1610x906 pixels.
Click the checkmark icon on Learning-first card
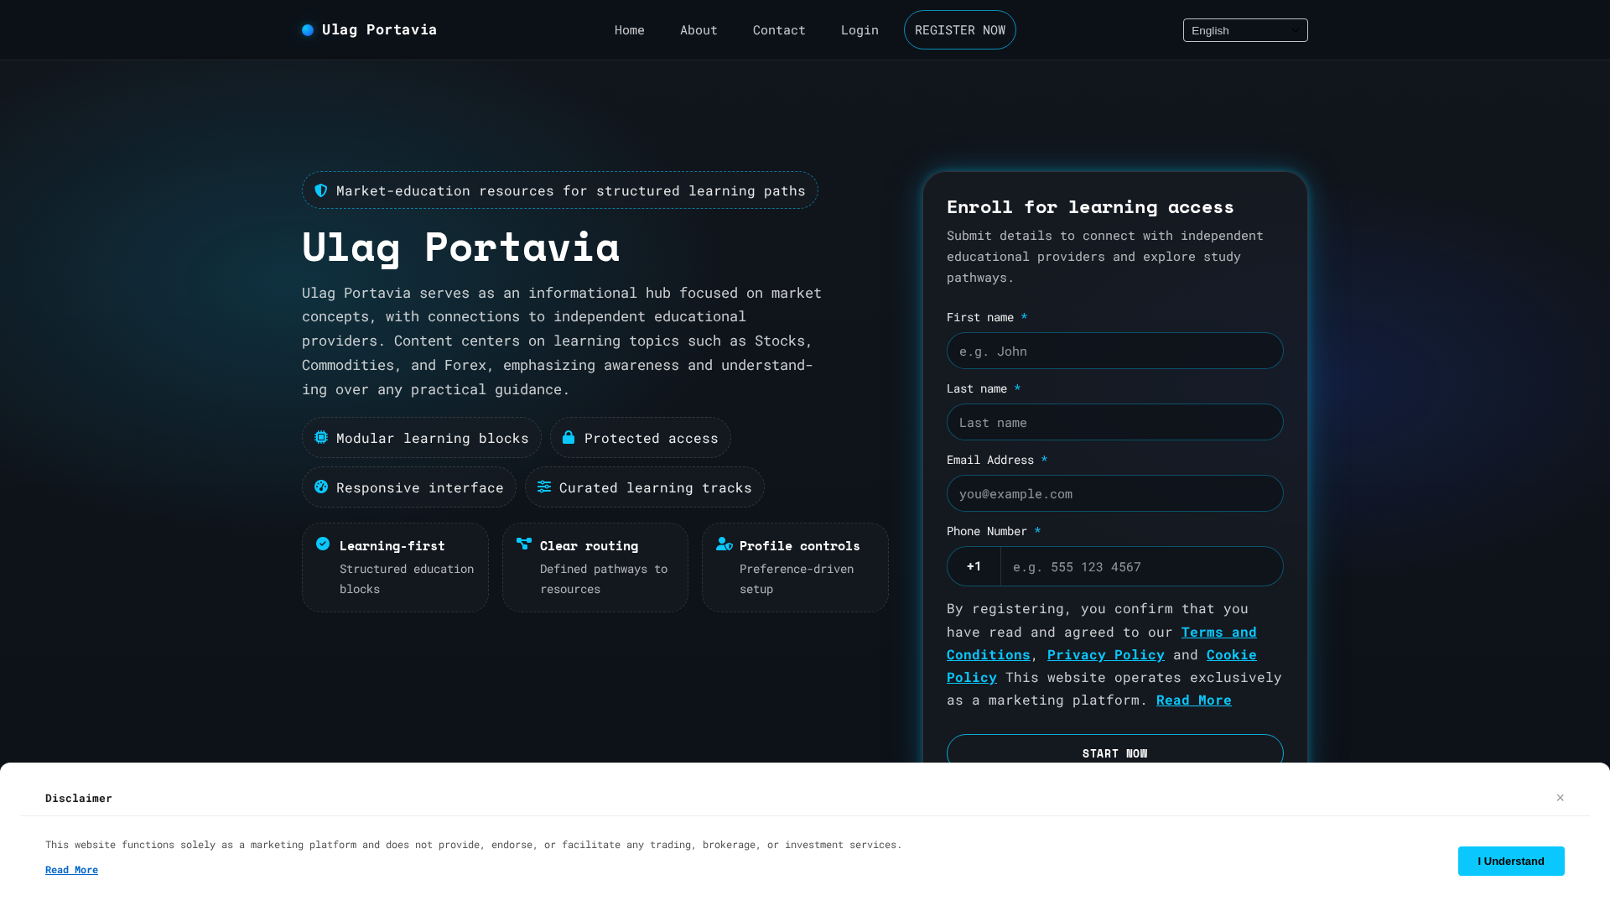[x=323, y=544]
